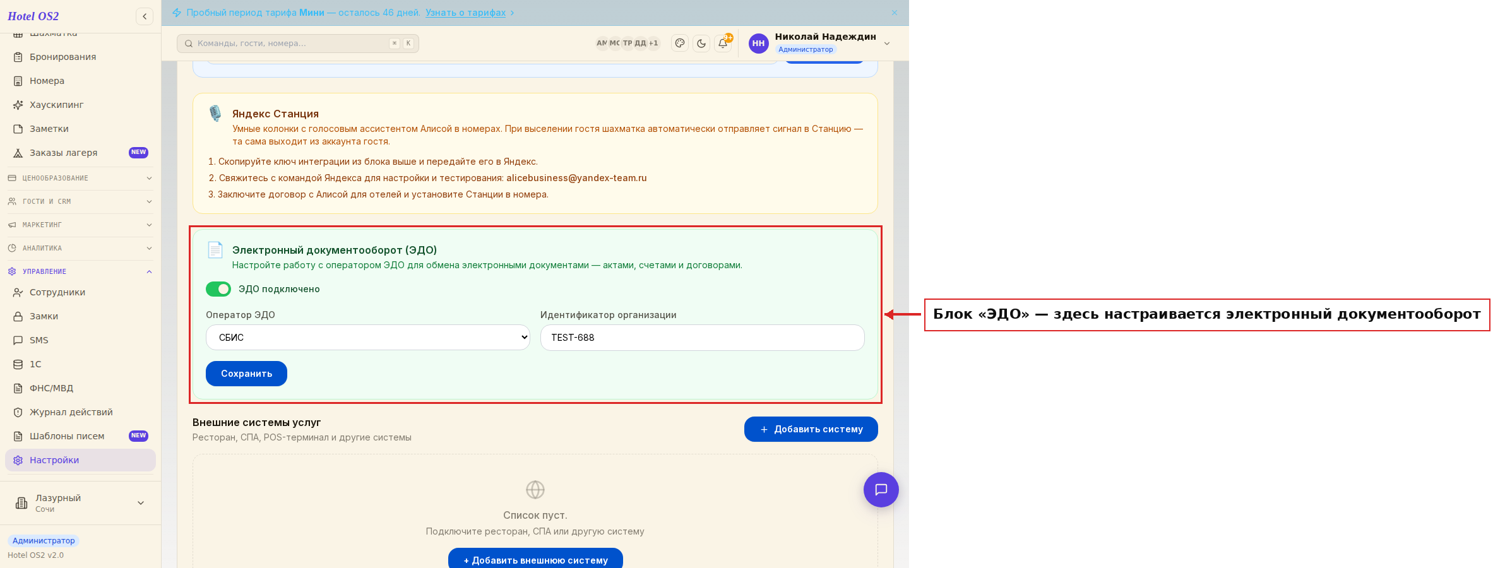Expand the Гости и CRM section
Viewport: 1505px width, 568px height.
80,201
